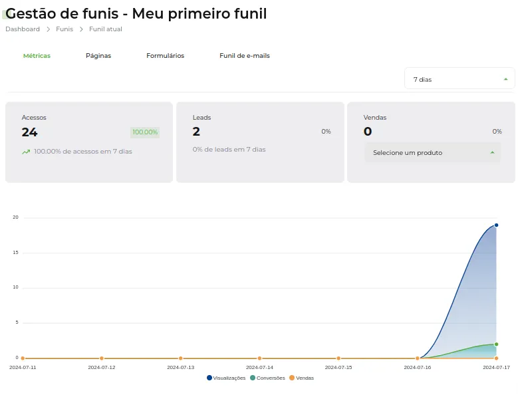Image resolution: width=518 pixels, height=397 pixels.
Task: Switch to the Formulários tab
Action: [x=165, y=55]
